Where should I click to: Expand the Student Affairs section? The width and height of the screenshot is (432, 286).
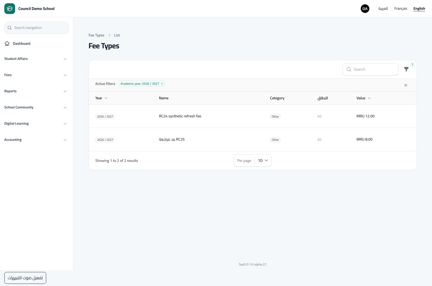pyautogui.click(x=35, y=59)
